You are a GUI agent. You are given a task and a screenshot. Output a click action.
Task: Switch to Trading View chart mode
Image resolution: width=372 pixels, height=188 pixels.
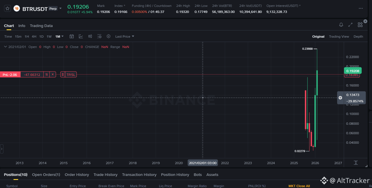(x=339, y=37)
